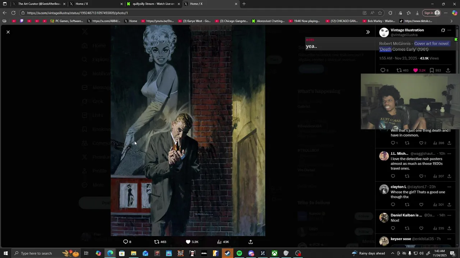
Task: Open the three-dot menu on J.L. Mich...'s reply
Action: [449, 154]
